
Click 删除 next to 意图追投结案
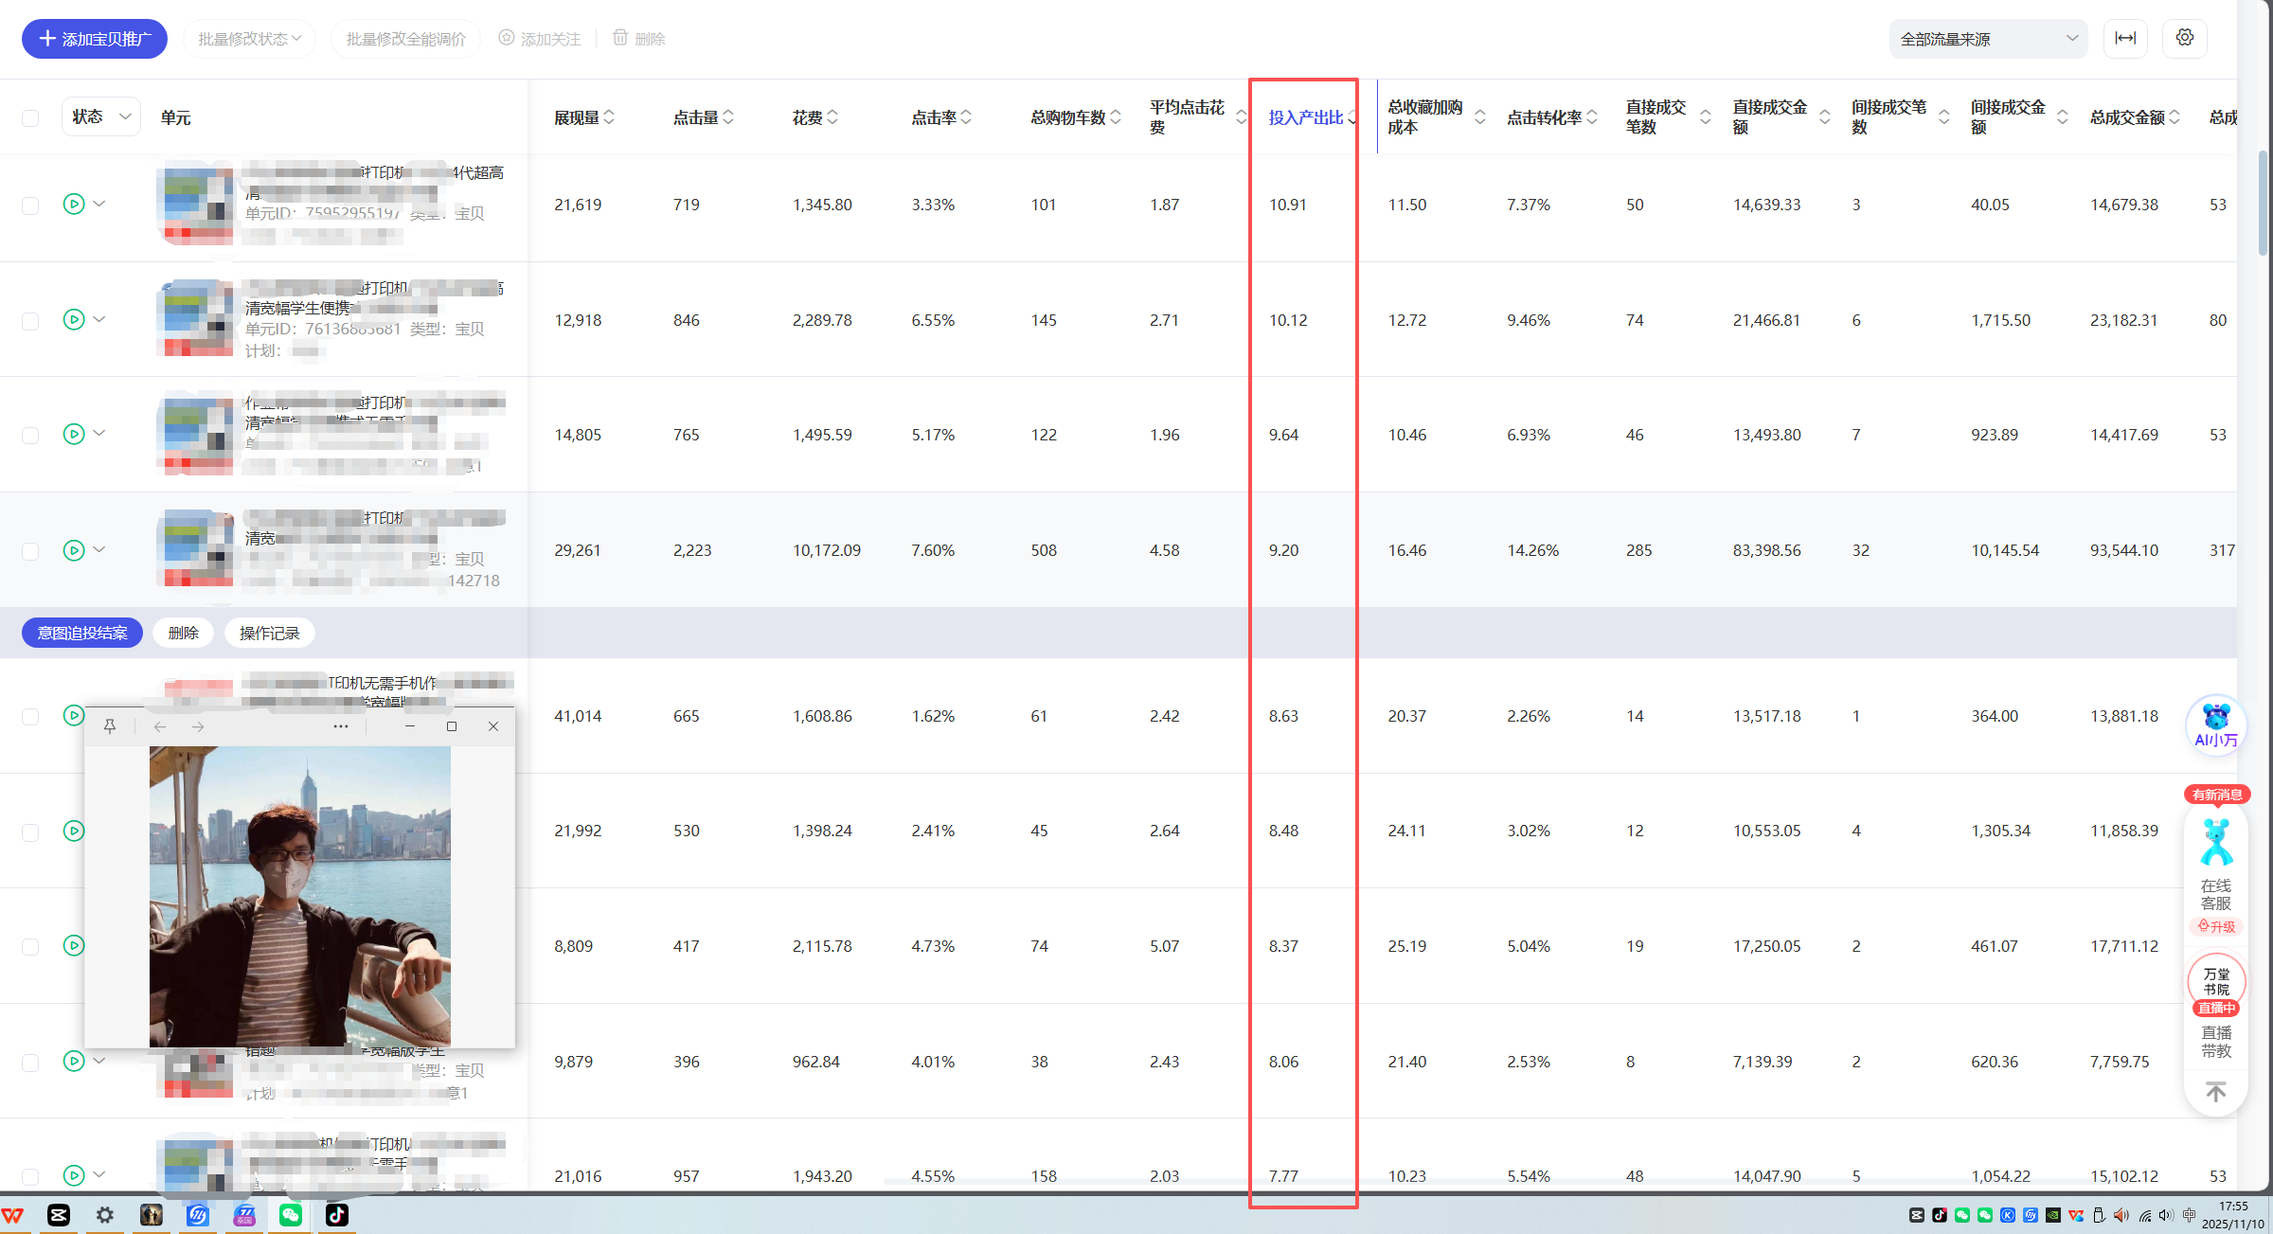183,633
